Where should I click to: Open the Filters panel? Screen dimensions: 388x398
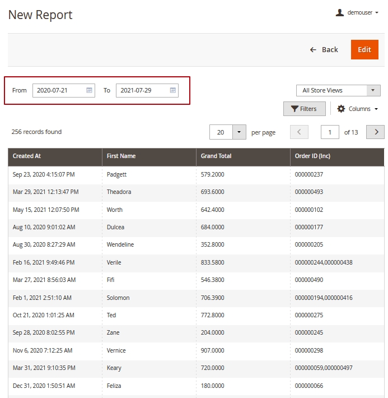pos(304,109)
